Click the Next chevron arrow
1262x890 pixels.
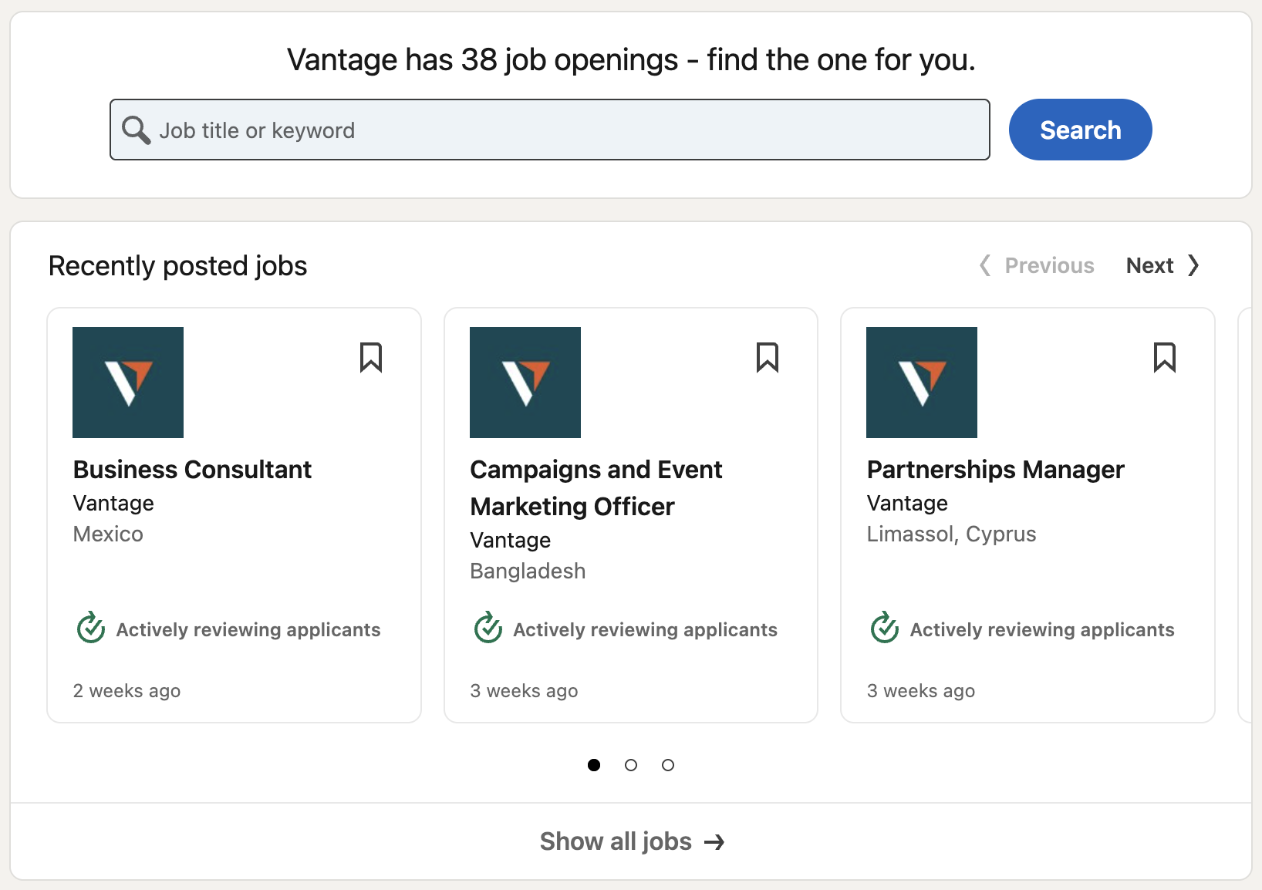1193,265
